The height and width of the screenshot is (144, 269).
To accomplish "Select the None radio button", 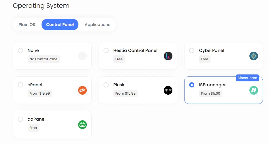I will pos(20,51).
